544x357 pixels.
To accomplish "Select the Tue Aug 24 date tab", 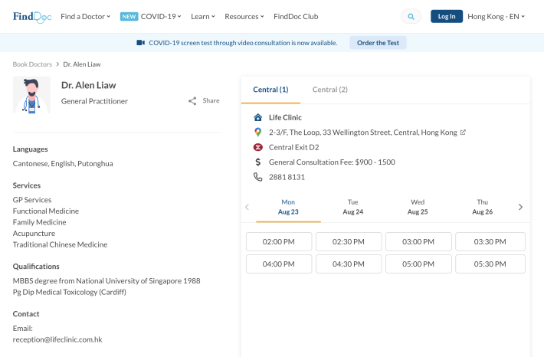I will coord(352,207).
